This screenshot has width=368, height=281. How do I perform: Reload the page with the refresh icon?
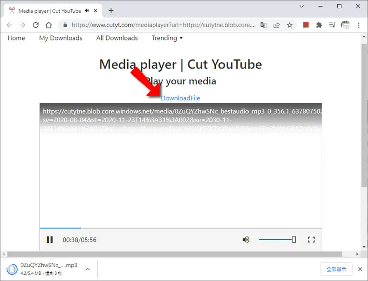(x=36, y=25)
